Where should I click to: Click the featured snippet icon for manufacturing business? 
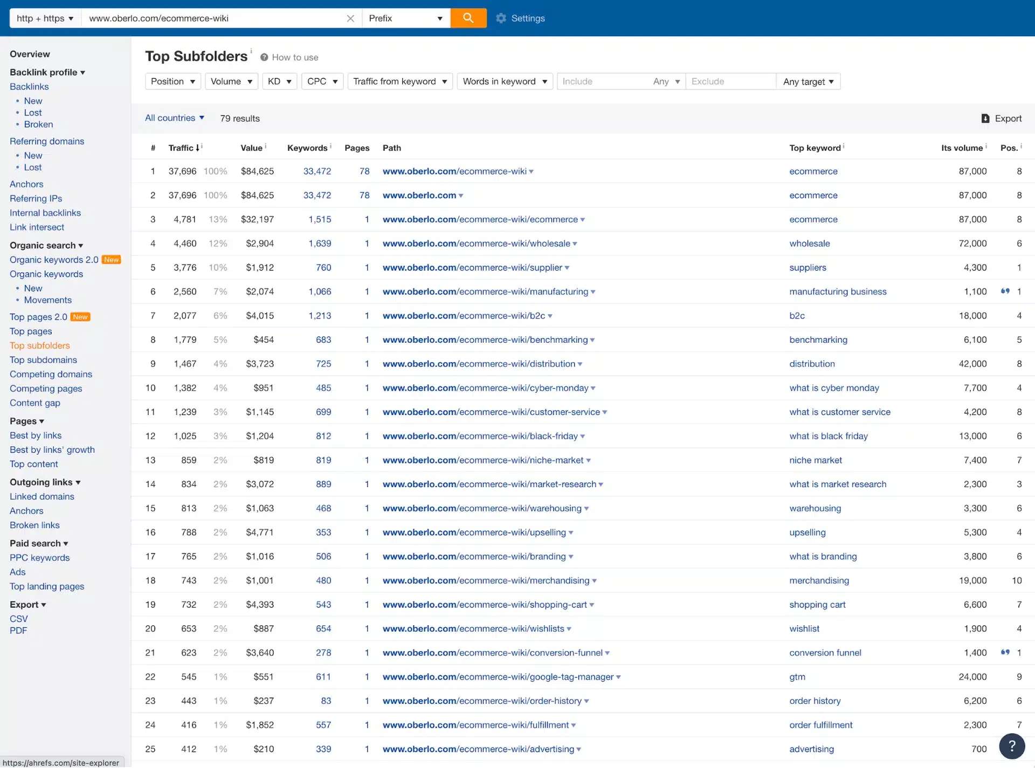(x=1005, y=291)
